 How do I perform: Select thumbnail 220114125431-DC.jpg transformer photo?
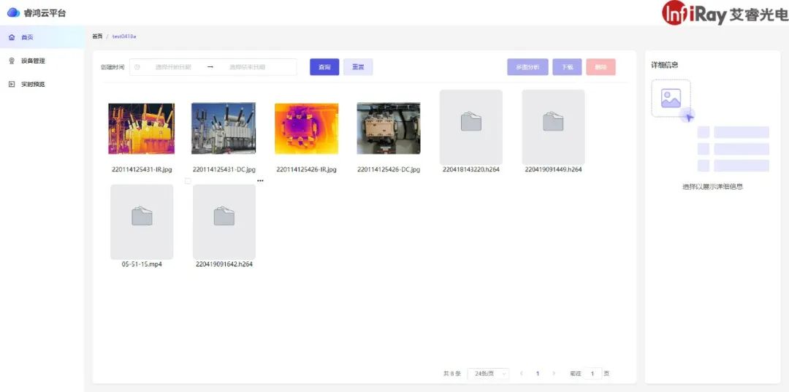tap(224, 128)
